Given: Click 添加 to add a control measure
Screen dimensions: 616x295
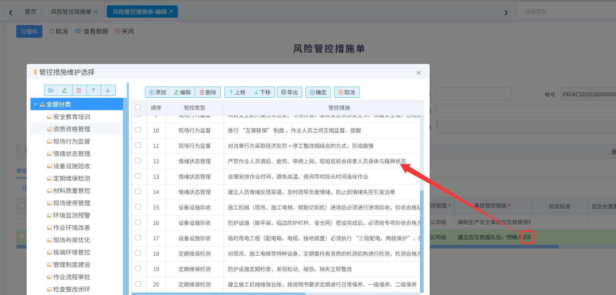Looking at the screenshot, I should (x=157, y=92).
